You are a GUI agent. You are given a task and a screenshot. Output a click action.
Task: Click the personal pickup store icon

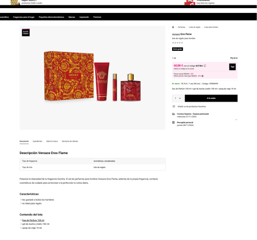[173, 123]
